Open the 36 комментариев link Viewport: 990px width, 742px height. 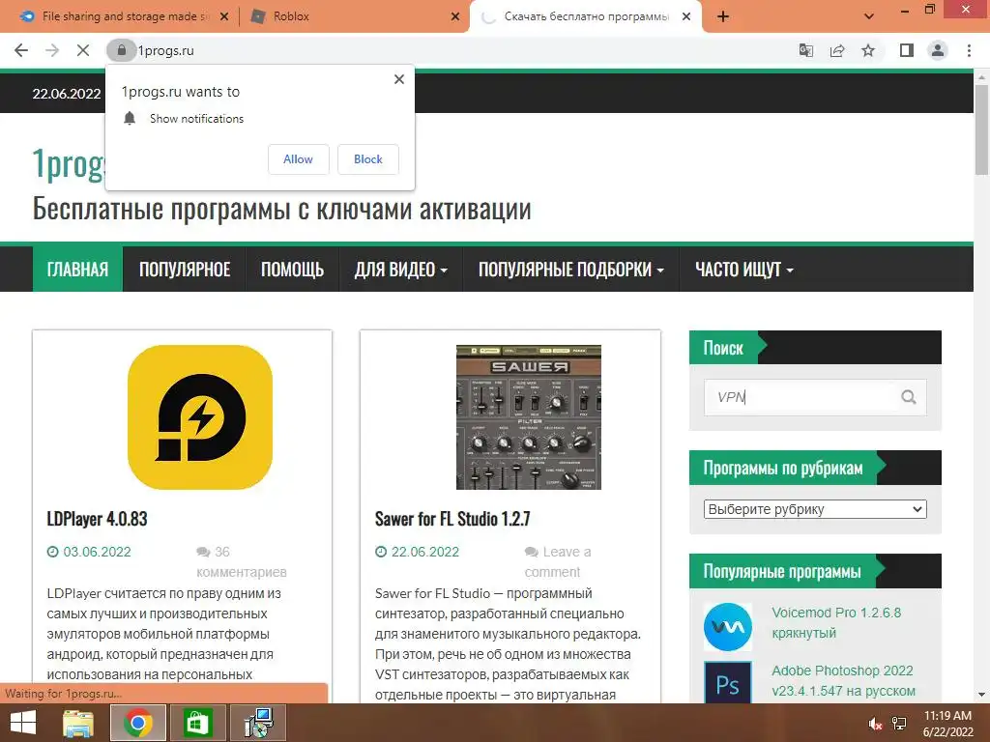pos(241,561)
